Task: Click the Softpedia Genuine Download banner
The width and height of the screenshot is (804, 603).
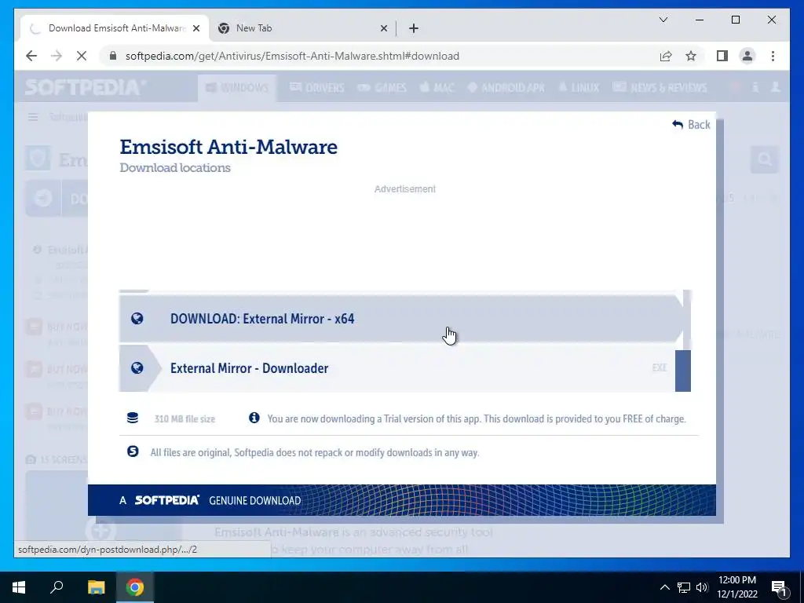Action: (402, 500)
